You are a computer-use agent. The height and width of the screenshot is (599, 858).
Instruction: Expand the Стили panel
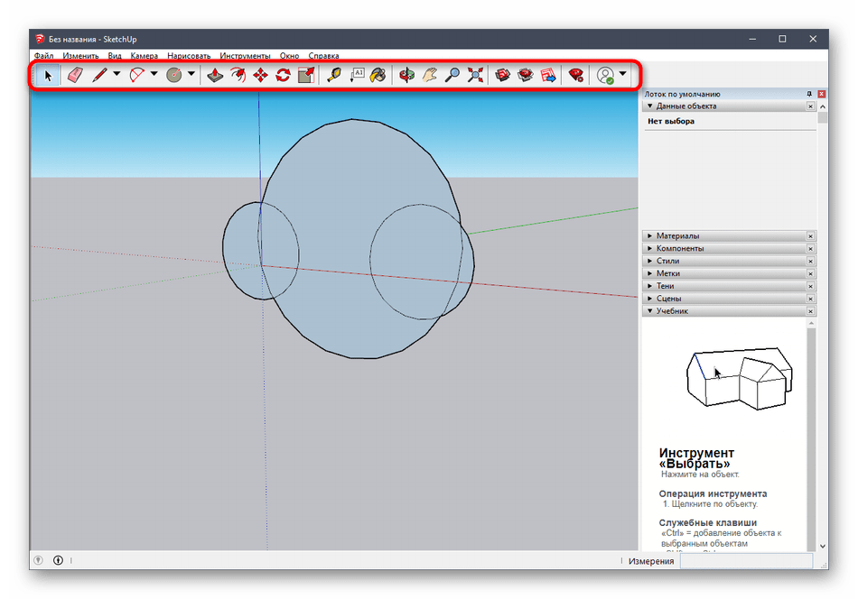click(x=668, y=261)
